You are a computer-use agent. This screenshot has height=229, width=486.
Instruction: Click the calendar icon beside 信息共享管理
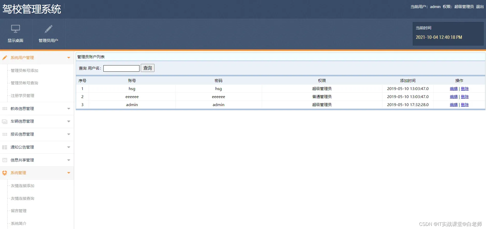5,160
